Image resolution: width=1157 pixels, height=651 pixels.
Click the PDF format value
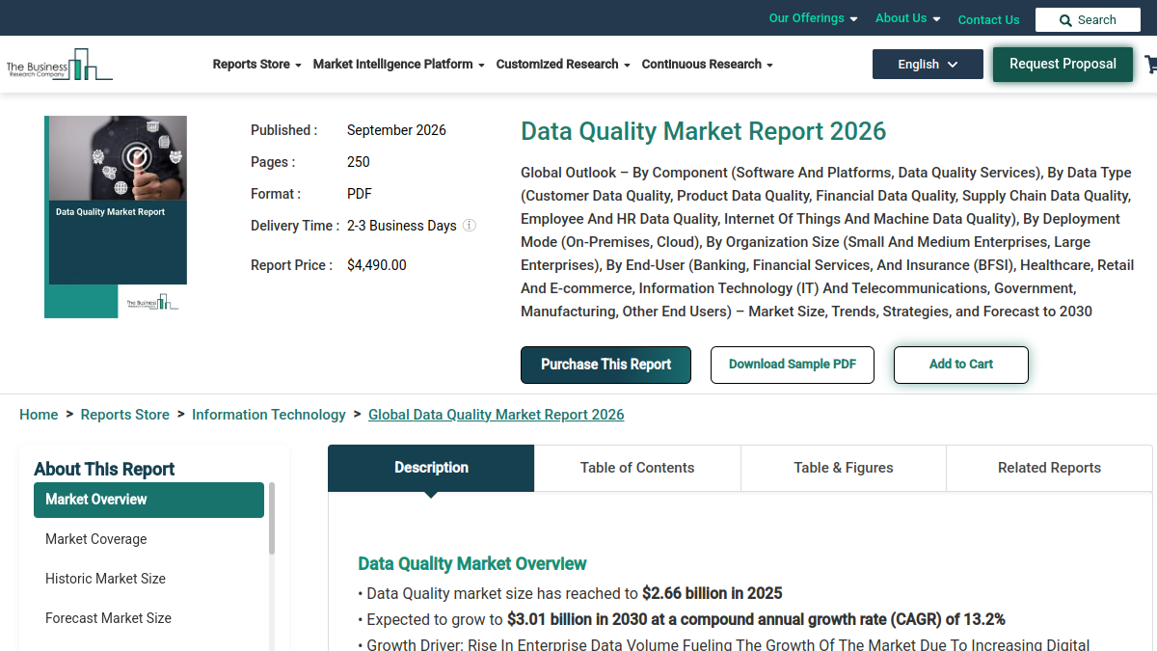coord(360,194)
